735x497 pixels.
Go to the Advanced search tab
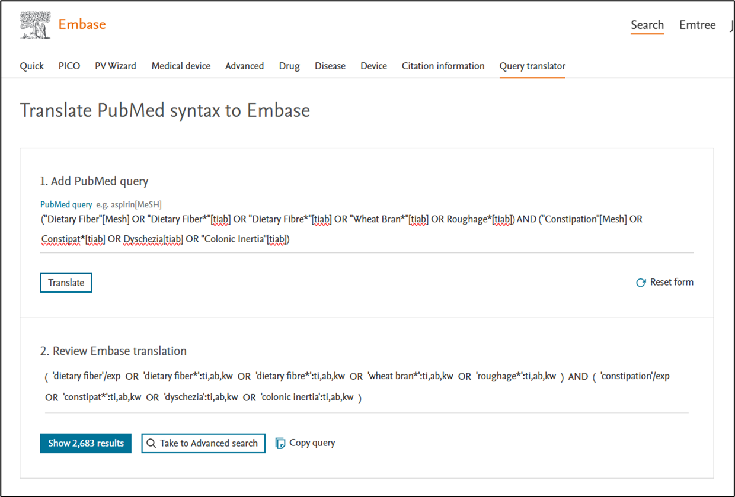(x=244, y=66)
